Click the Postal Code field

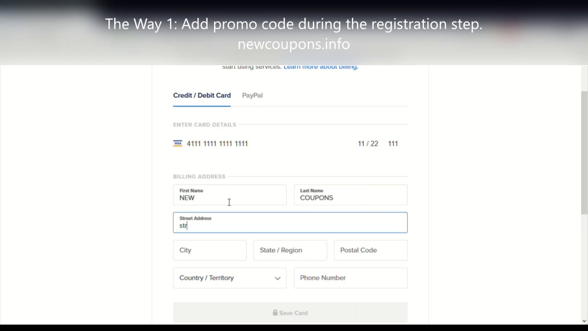click(370, 250)
